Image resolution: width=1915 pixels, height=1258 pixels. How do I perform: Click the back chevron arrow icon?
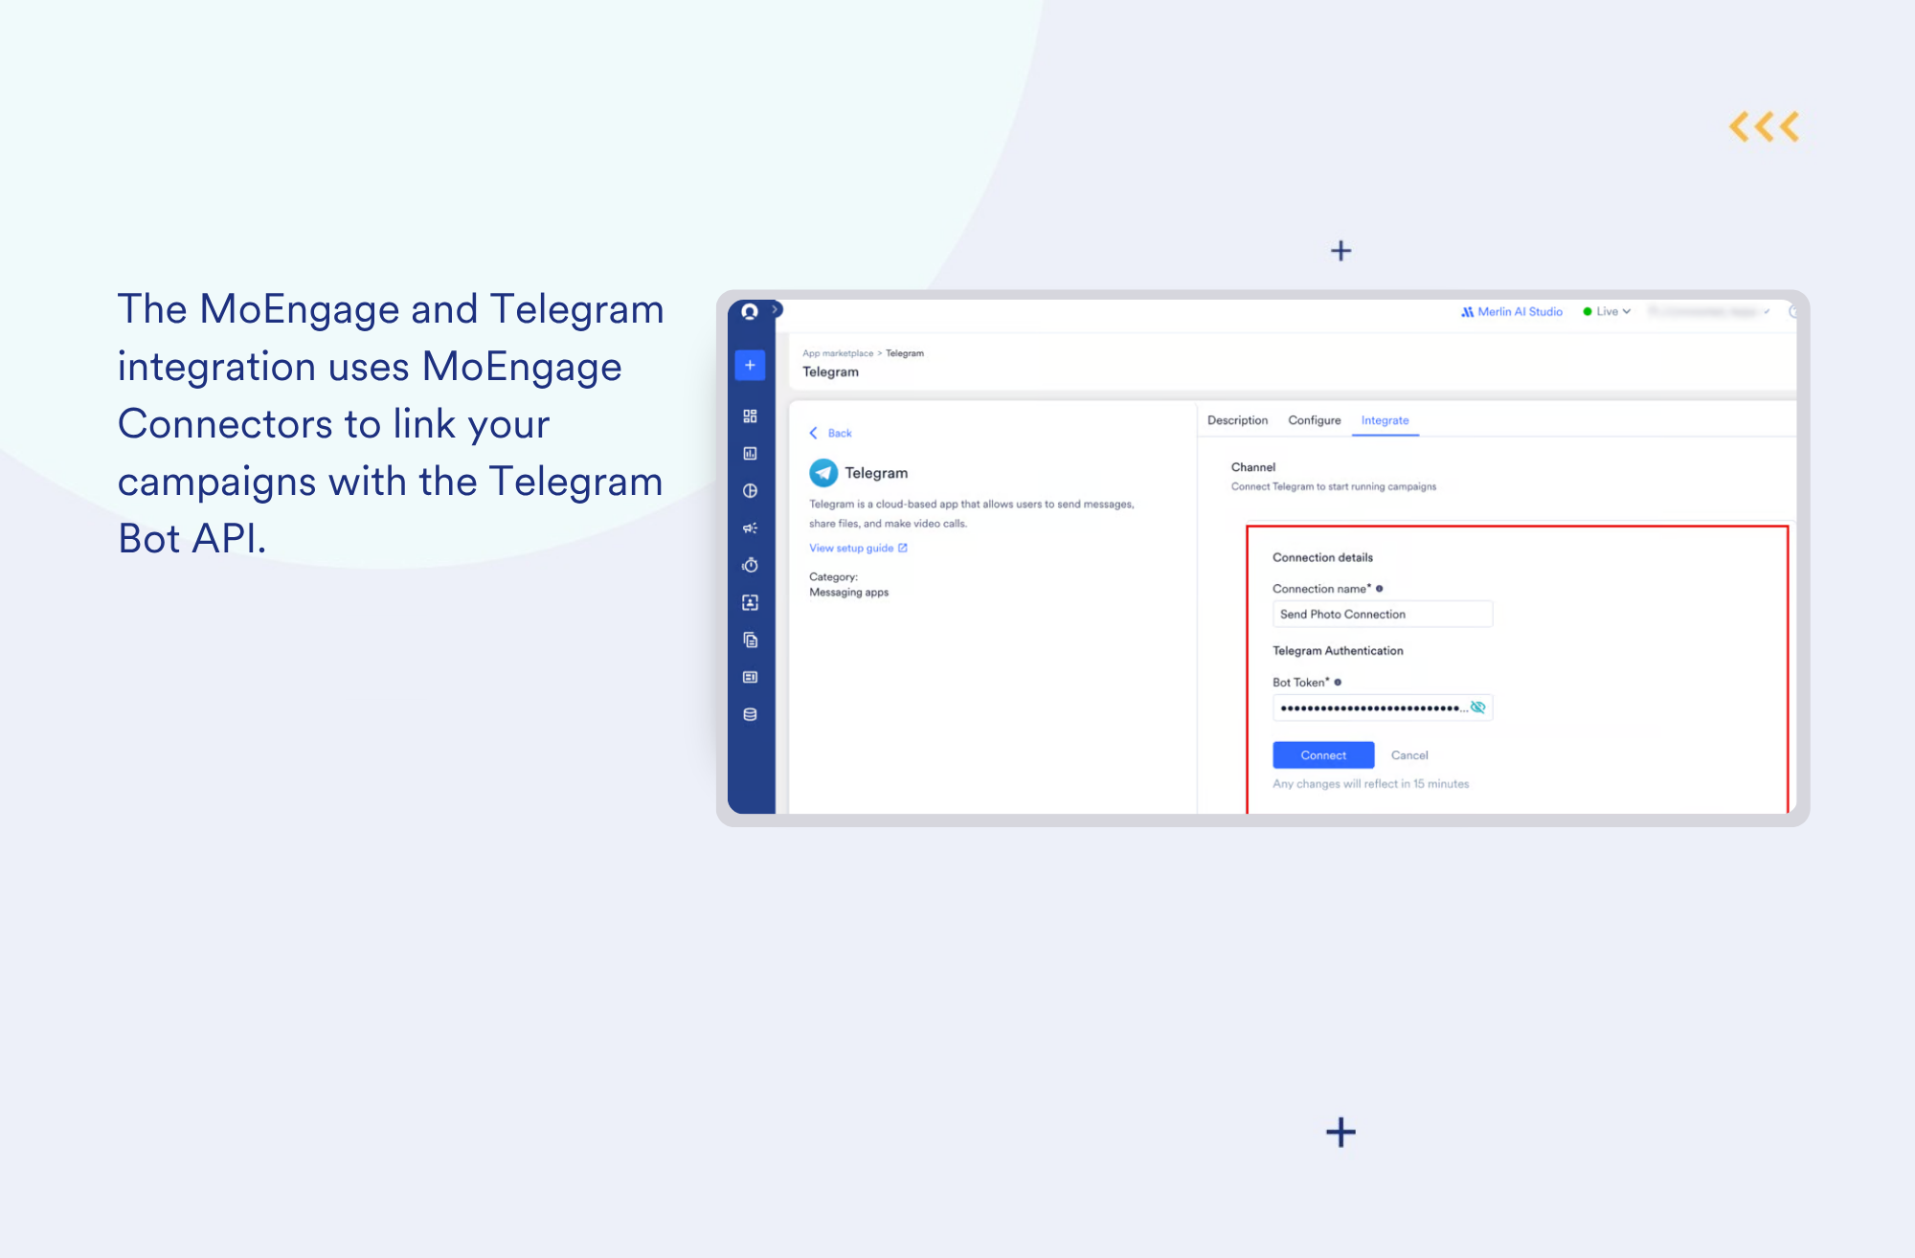[x=814, y=434]
